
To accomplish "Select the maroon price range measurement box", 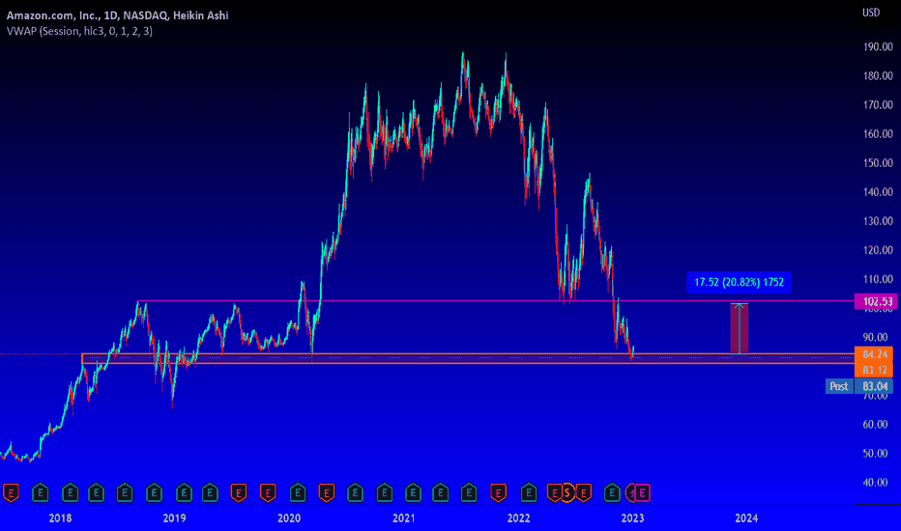I will pos(740,328).
